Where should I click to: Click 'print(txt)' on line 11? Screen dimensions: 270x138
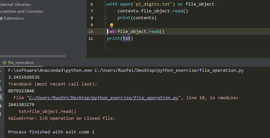click(120, 38)
